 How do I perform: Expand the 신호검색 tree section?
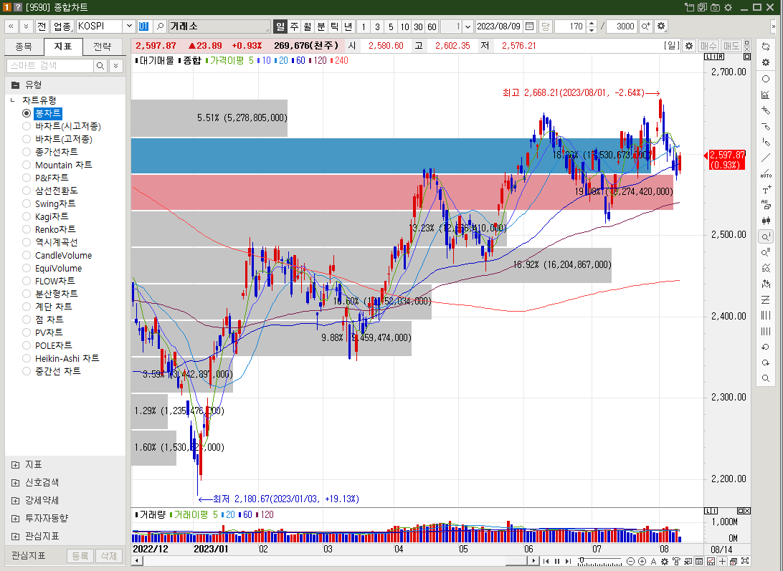[x=16, y=483]
